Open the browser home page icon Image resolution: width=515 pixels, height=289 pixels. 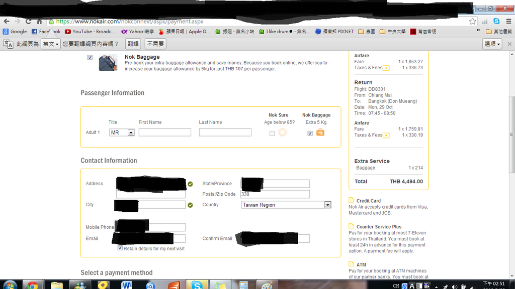39,21
